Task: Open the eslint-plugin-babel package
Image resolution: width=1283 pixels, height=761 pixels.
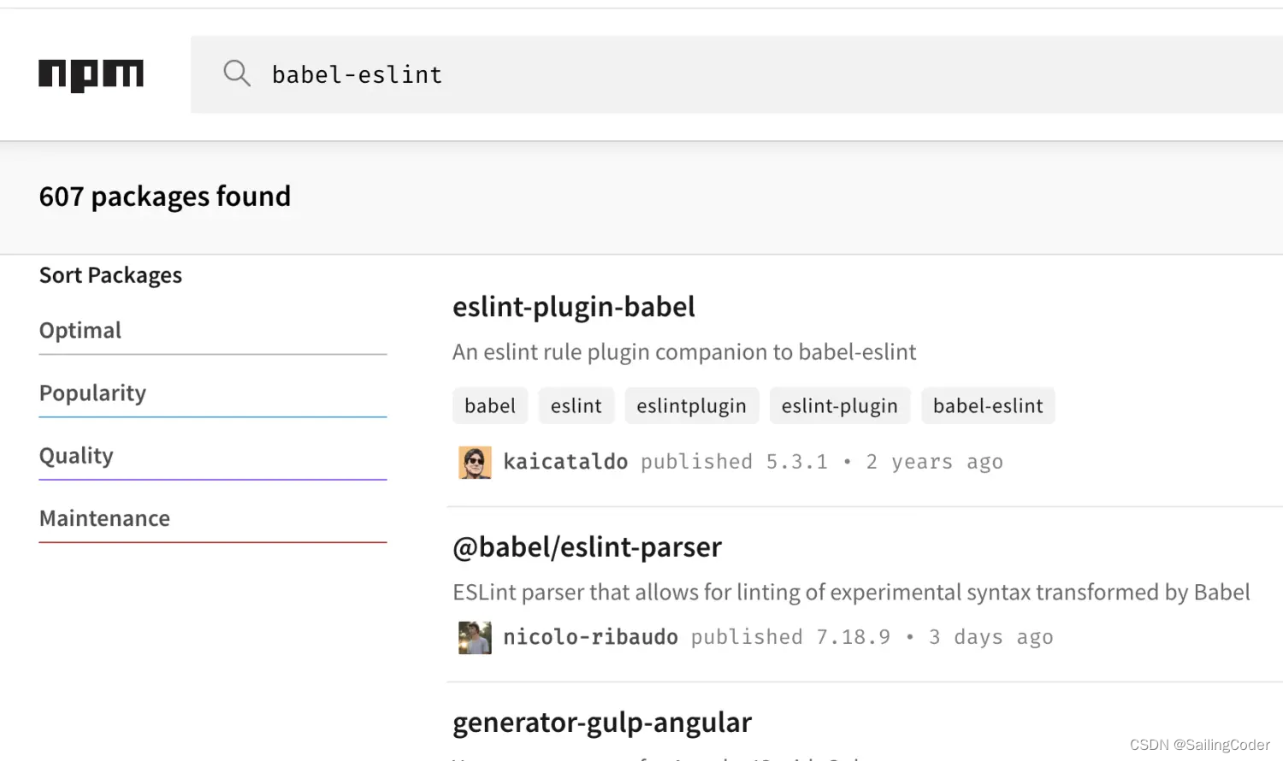Action: pyautogui.click(x=573, y=307)
